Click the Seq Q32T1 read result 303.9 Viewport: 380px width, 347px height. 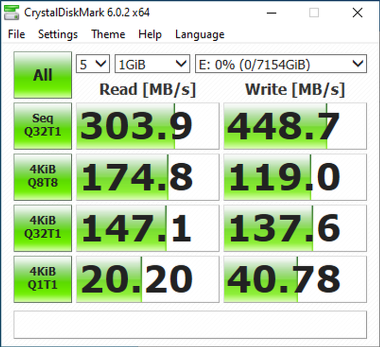point(147,127)
